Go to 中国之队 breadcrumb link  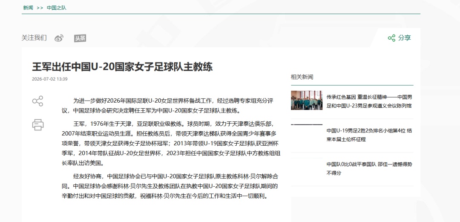57,8
